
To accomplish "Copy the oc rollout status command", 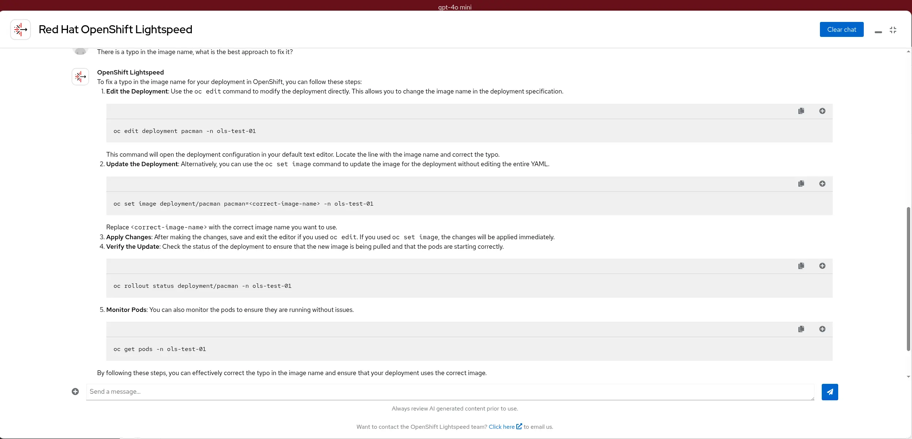I will 801,266.
